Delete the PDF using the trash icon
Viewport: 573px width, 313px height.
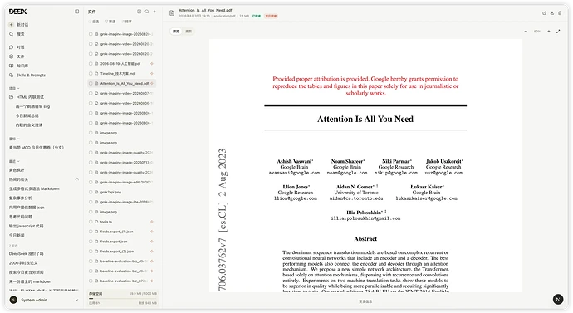click(x=560, y=13)
